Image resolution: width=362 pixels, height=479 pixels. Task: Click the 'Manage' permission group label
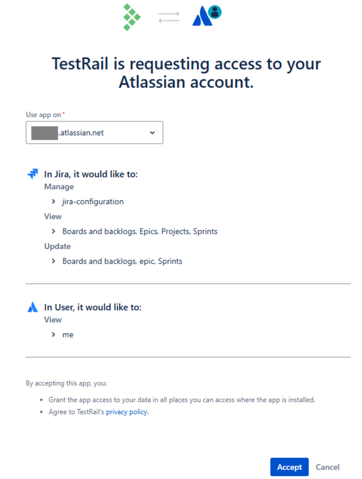pyautogui.click(x=59, y=186)
